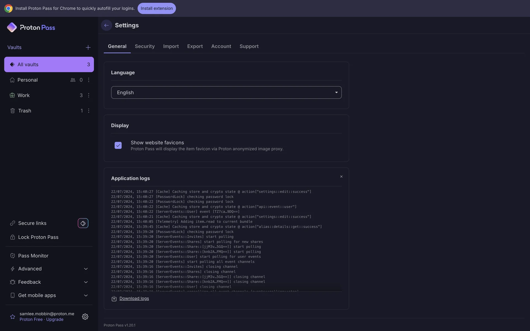Select the All vaults item
Screen dimensions: 530x331
(x=49, y=65)
